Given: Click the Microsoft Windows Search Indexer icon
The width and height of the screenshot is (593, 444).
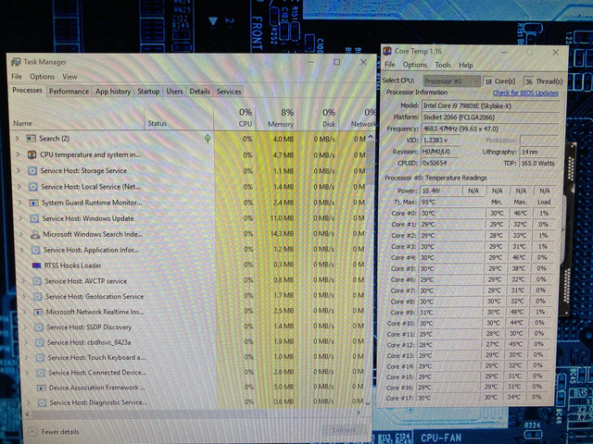Looking at the screenshot, I should point(35,234).
